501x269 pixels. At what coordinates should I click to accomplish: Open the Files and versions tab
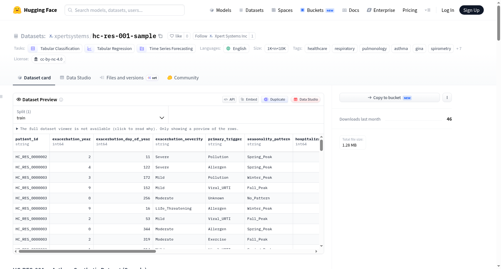tap(129, 78)
